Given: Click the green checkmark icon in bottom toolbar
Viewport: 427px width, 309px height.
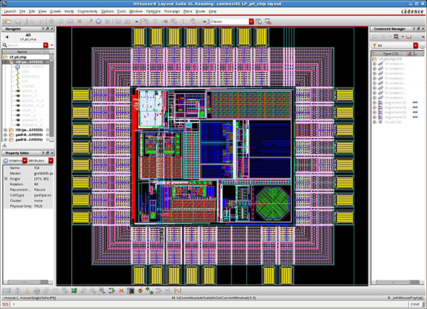Looking at the screenshot, I should 74,290.
